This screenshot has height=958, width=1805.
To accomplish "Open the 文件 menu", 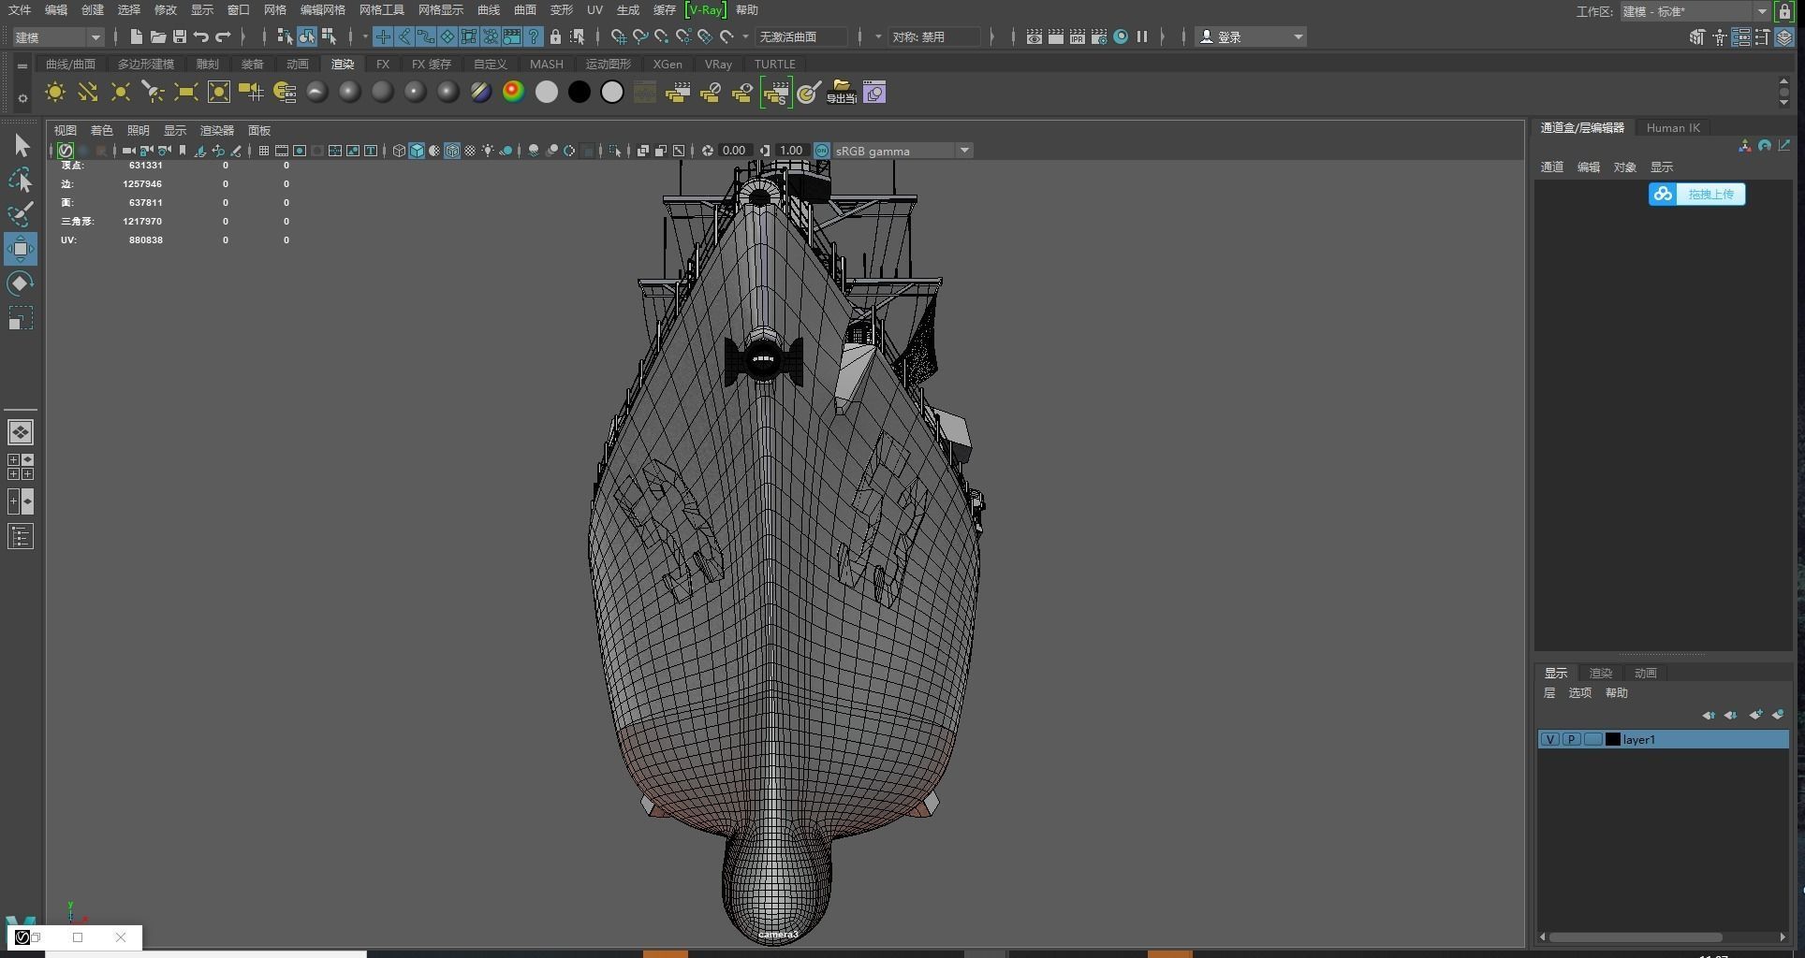I will [20, 9].
